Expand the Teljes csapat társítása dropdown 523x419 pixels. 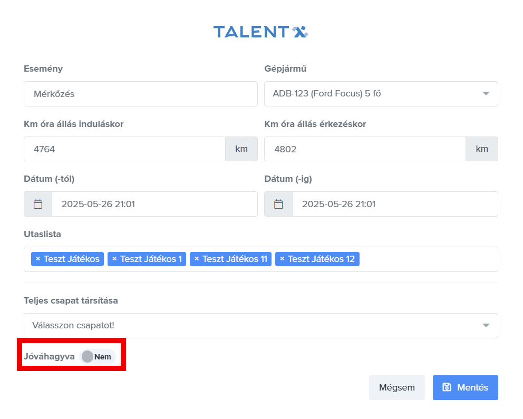260,326
